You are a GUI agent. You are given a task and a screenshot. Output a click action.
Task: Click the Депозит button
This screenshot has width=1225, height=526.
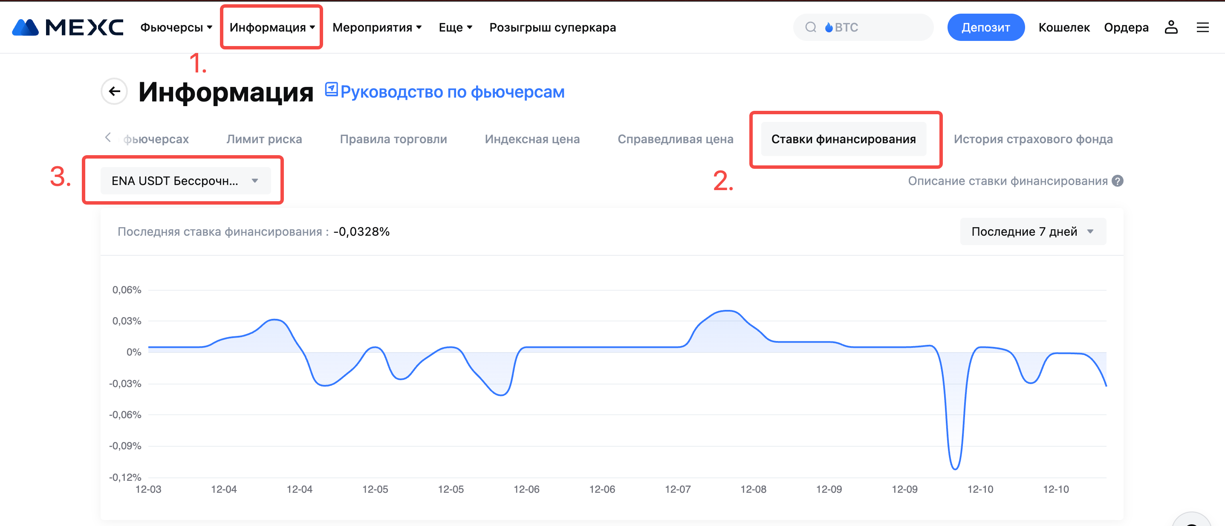click(985, 27)
